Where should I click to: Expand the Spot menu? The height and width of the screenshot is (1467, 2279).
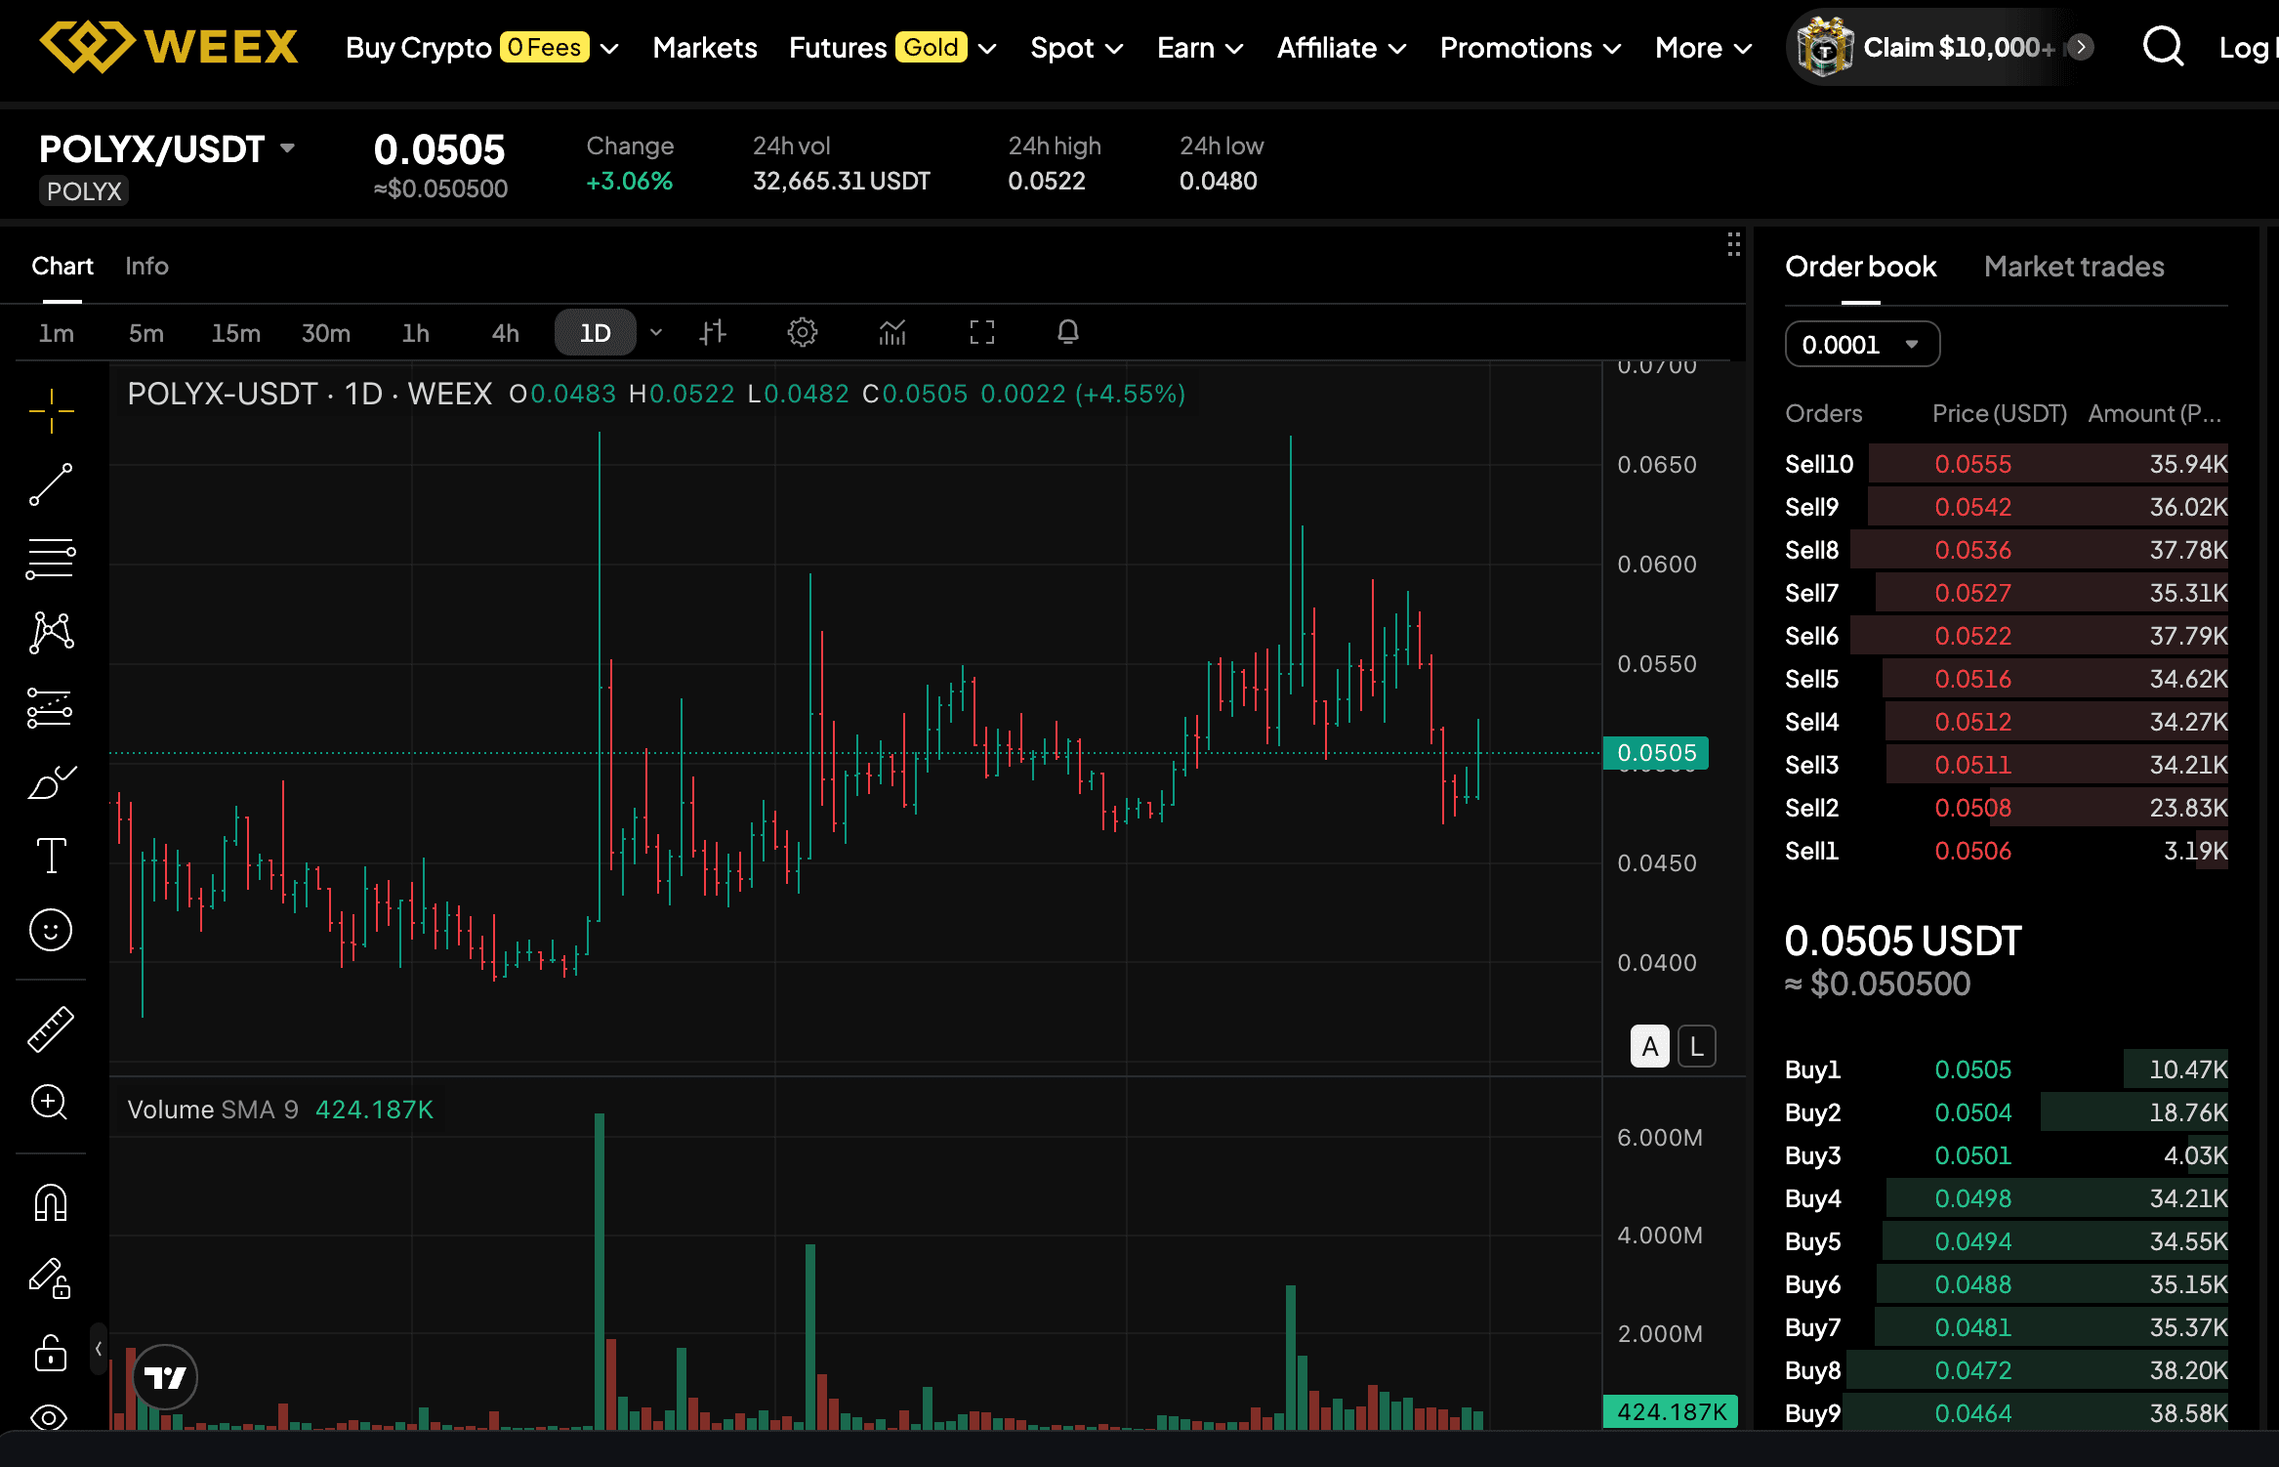[x=1077, y=47]
